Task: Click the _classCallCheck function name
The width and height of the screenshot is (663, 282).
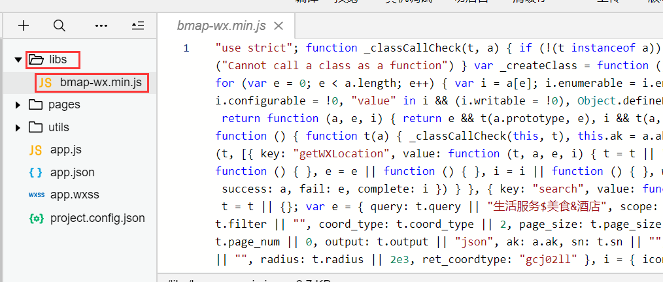Action: pos(413,48)
